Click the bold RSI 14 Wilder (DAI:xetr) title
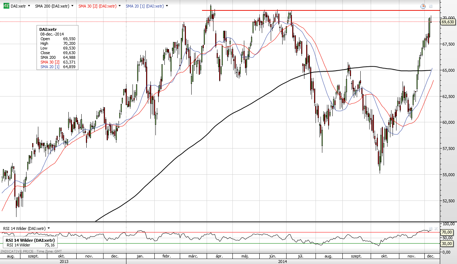The height and width of the screenshot is (264, 457). [30, 240]
